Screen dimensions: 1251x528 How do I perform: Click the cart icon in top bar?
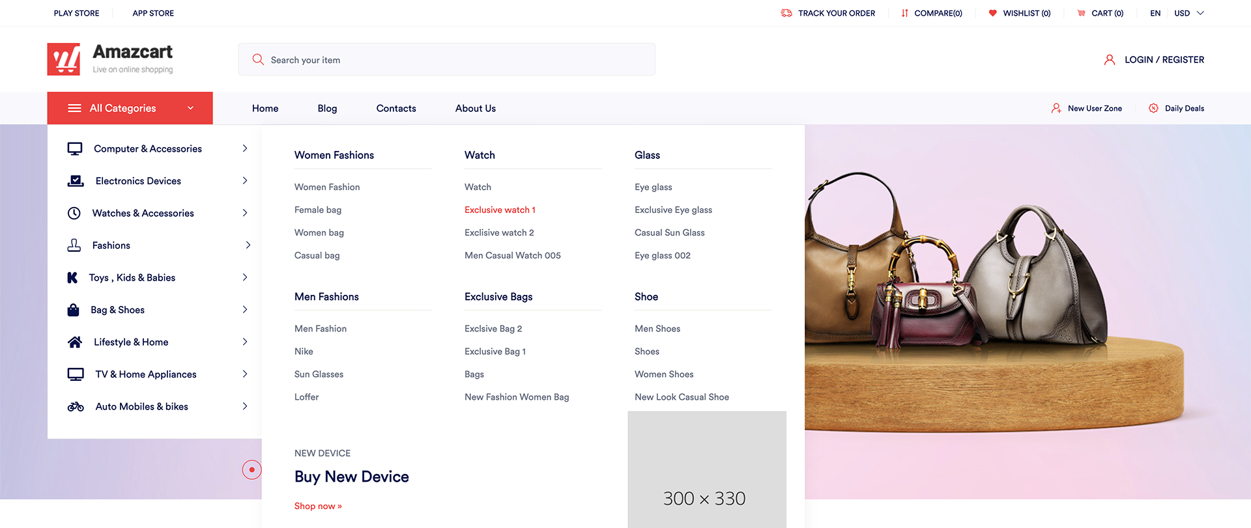tap(1081, 13)
